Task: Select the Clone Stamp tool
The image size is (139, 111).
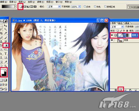Action: [x=1, y=42]
